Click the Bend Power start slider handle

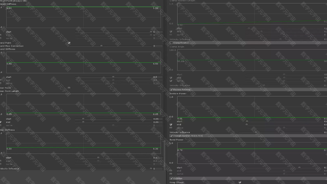click(299, 168)
